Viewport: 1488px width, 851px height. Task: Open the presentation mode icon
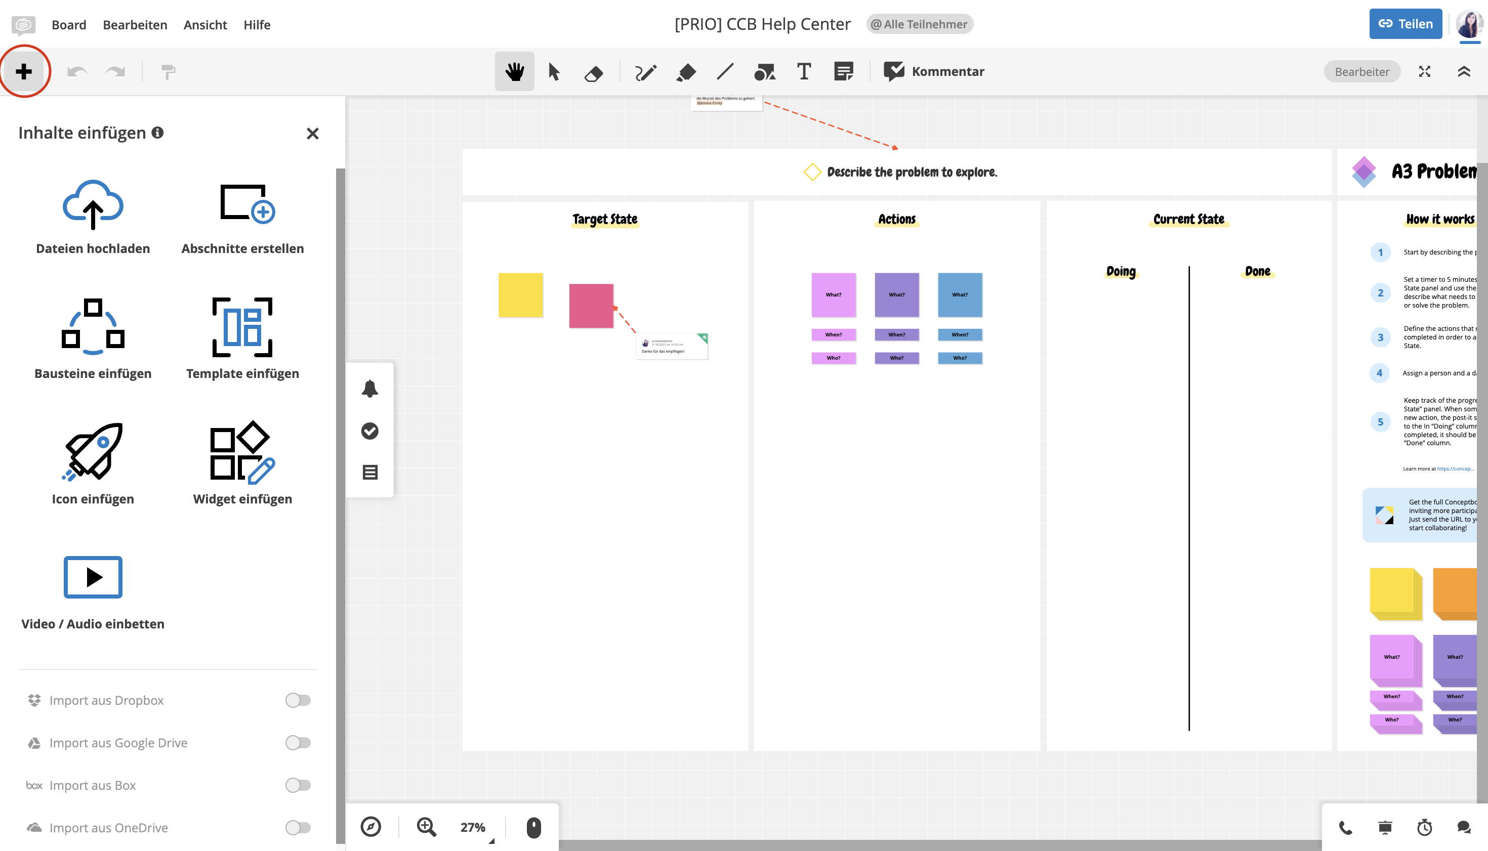pos(1385,828)
